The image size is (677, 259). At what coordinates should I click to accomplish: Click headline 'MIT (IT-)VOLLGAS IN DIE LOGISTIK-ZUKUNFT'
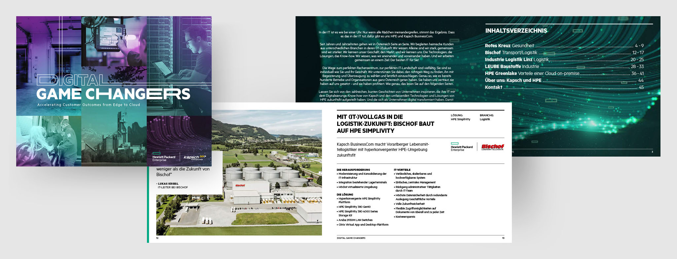click(x=385, y=124)
